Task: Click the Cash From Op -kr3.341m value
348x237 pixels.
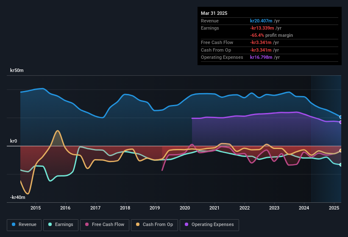Action: click(x=261, y=50)
